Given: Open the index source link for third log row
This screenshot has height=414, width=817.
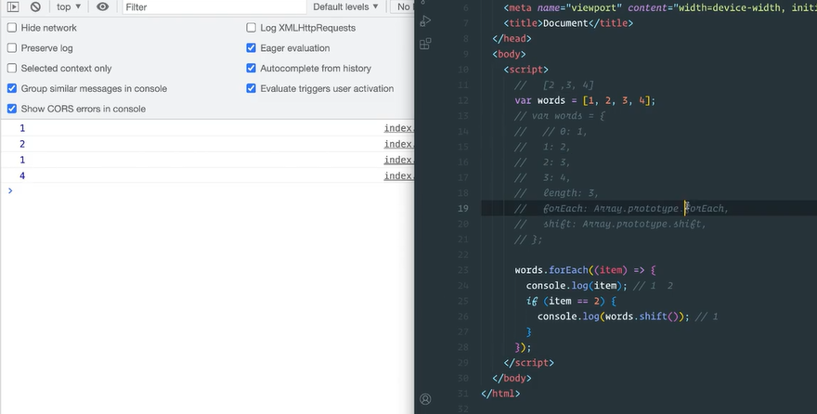Looking at the screenshot, I should tap(398, 160).
